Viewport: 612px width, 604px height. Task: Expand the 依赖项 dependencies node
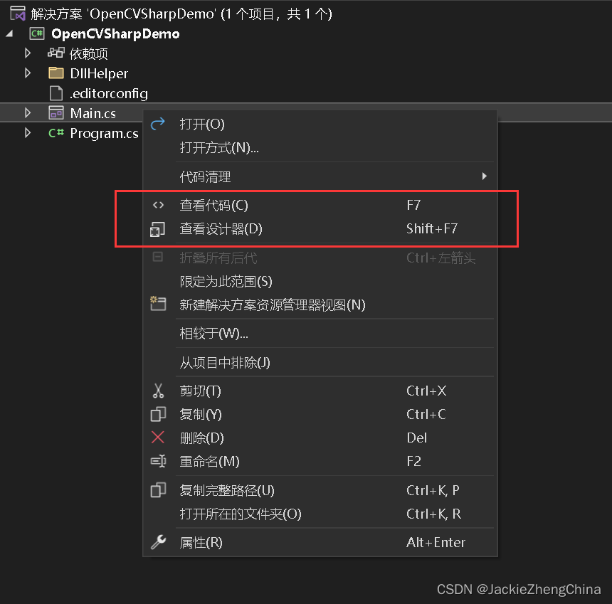[x=27, y=53]
